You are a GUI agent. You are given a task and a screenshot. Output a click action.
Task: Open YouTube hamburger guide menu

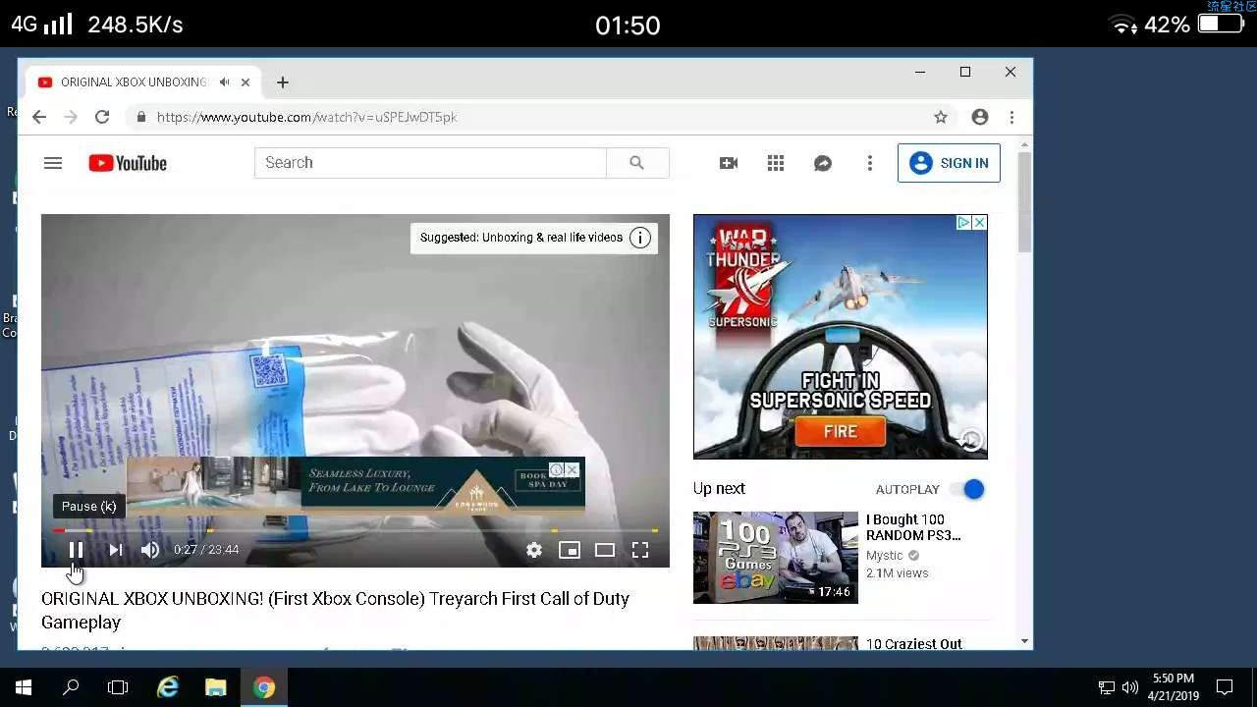53,163
